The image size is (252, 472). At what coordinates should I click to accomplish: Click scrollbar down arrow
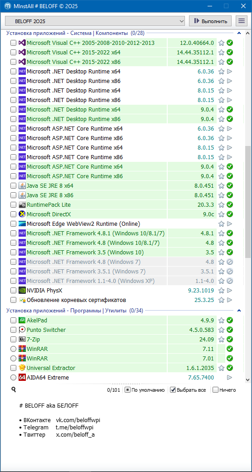247,380
